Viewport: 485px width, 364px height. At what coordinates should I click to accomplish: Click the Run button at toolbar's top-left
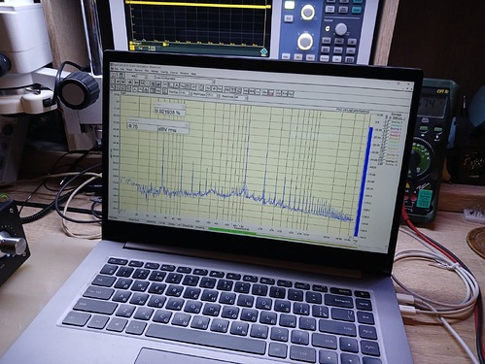[114, 75]
